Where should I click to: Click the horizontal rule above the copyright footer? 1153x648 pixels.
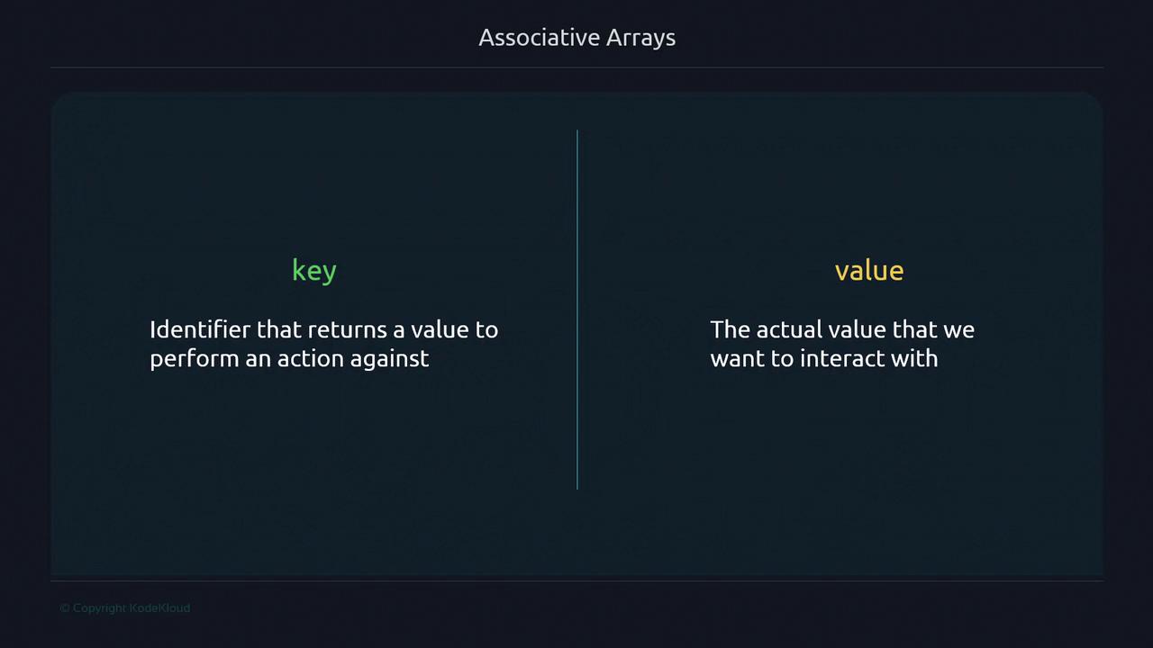tap(576, 580)
